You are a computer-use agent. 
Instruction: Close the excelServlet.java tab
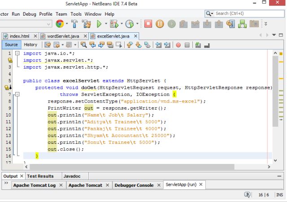click(135, 36)
